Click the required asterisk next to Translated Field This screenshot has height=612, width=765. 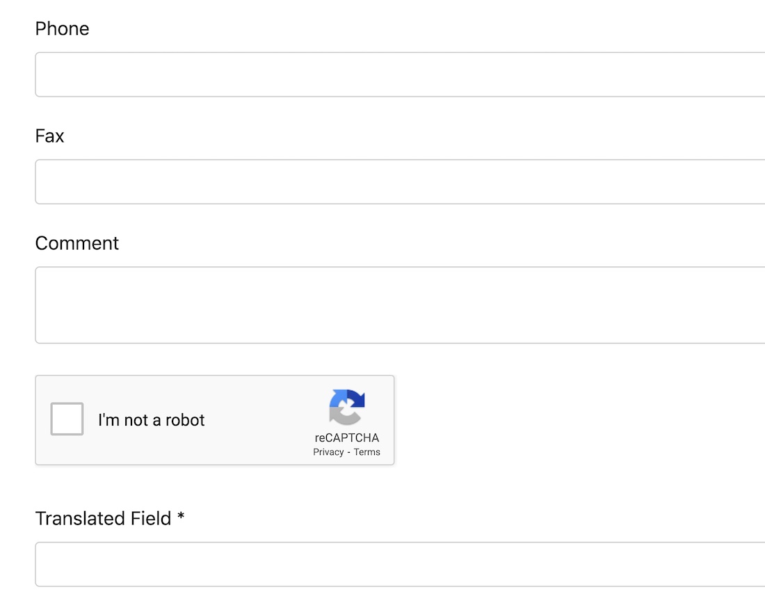(181, 517)
